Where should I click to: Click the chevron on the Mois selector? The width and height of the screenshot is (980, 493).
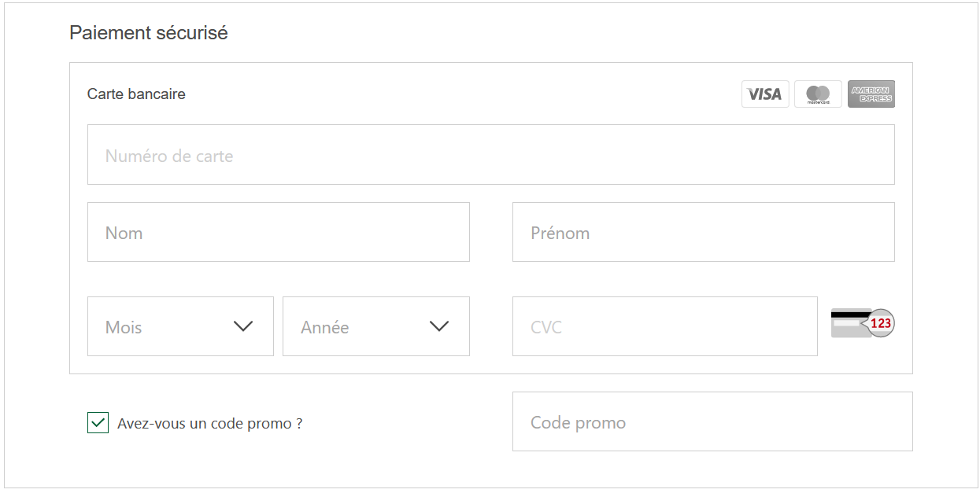click(244, 326)
